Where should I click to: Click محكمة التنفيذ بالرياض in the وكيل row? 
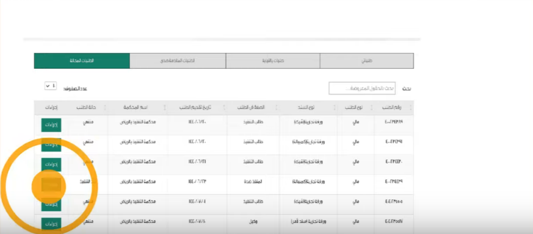click(137, 221)
